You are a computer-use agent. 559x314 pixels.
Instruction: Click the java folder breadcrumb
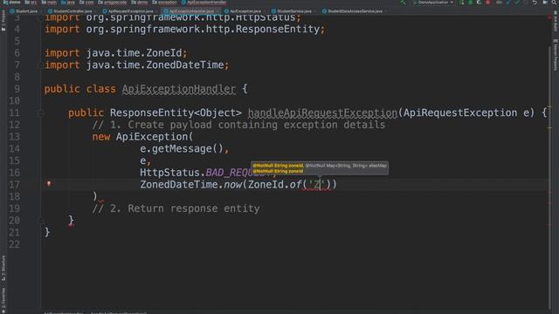tap(68, 2)
